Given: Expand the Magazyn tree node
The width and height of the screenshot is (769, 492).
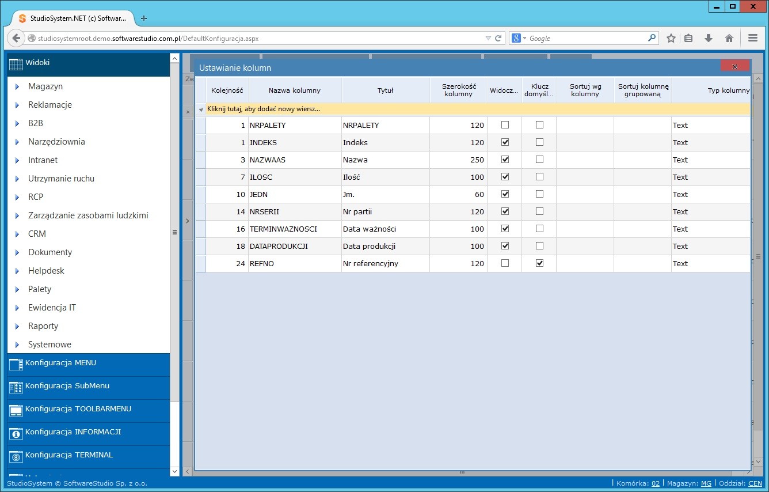Looking at the screenshot, I should pyautogui.click(x=17, y=87).
